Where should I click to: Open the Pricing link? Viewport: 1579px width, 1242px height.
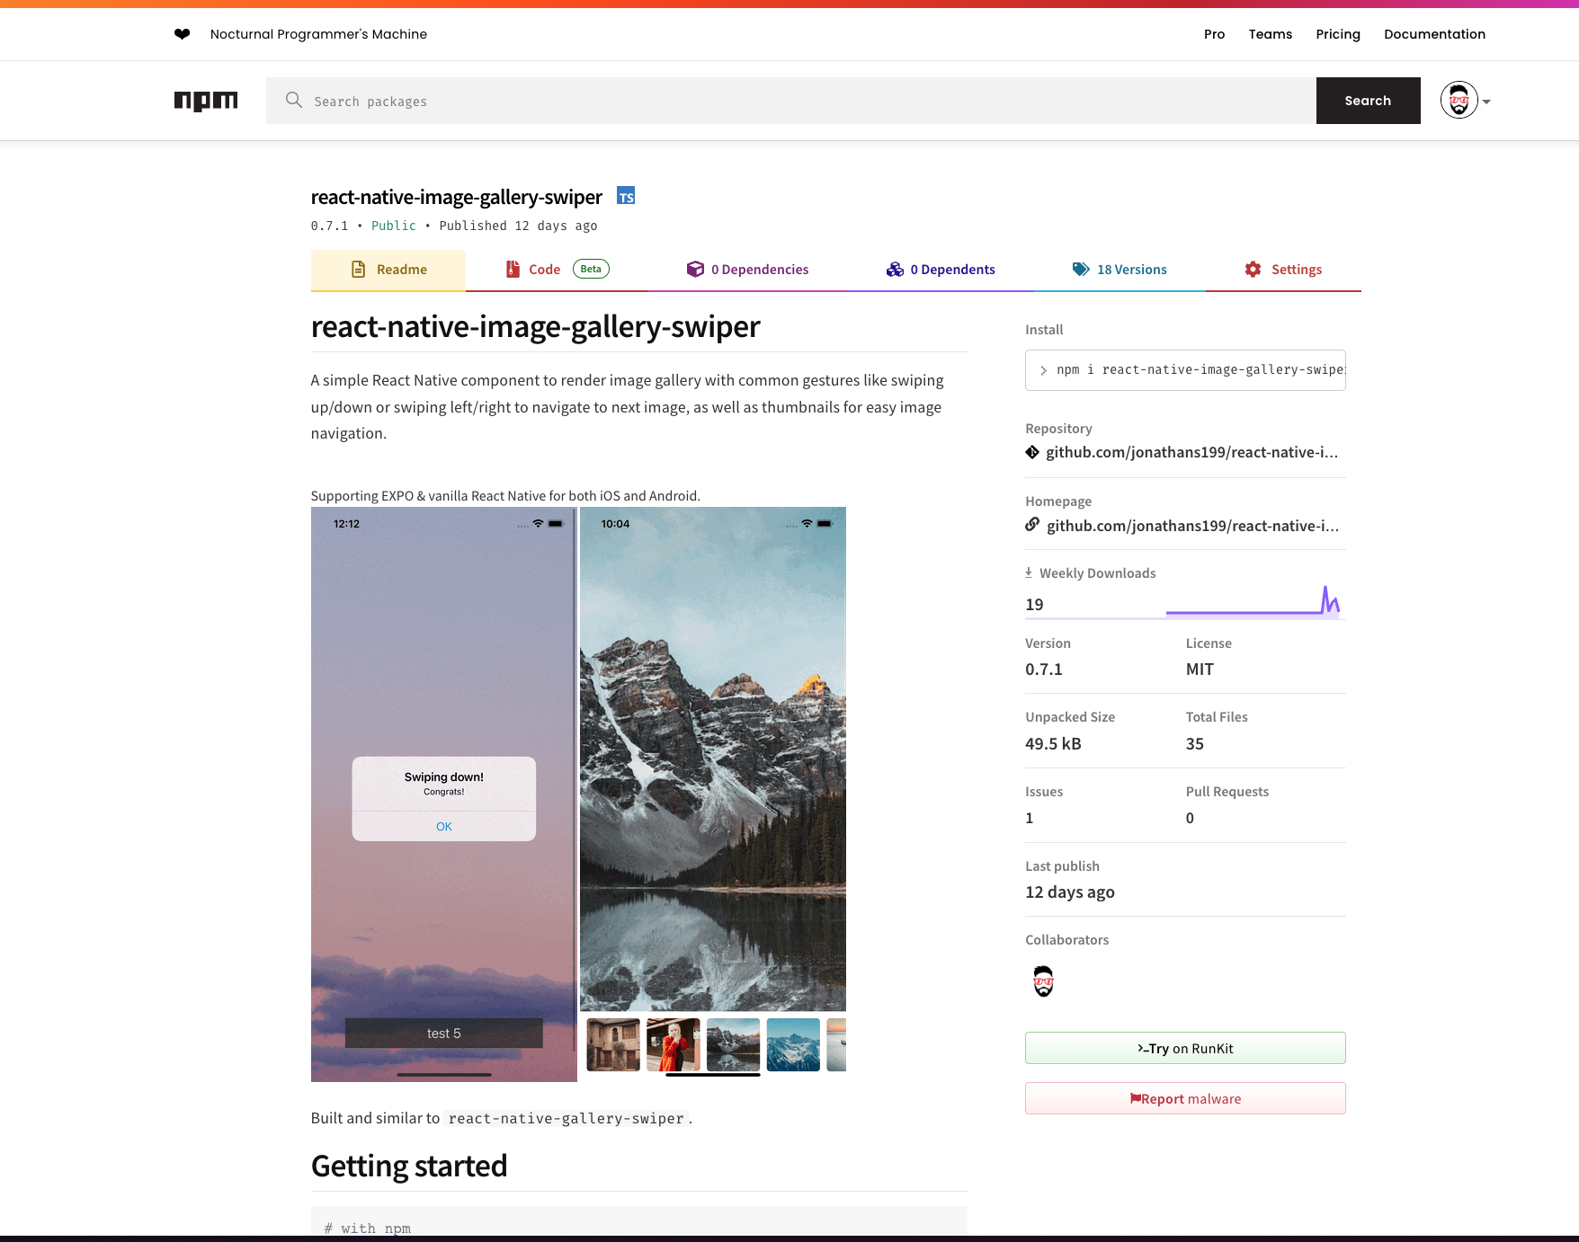tap(1338, 34)
